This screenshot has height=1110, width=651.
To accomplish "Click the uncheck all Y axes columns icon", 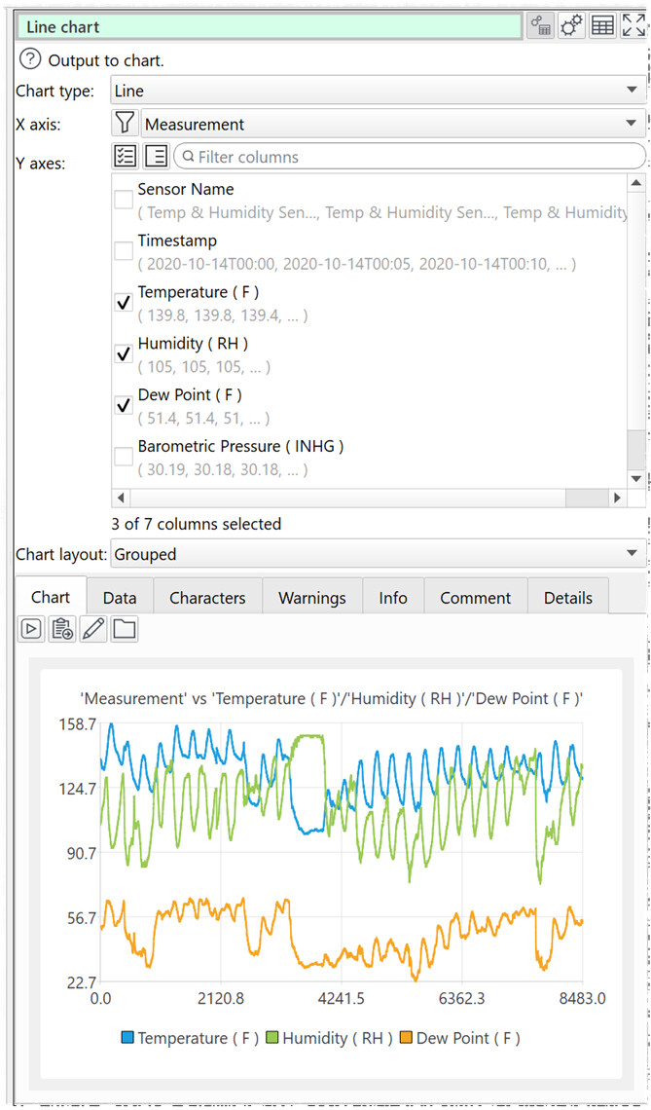I will pos(156,156).
